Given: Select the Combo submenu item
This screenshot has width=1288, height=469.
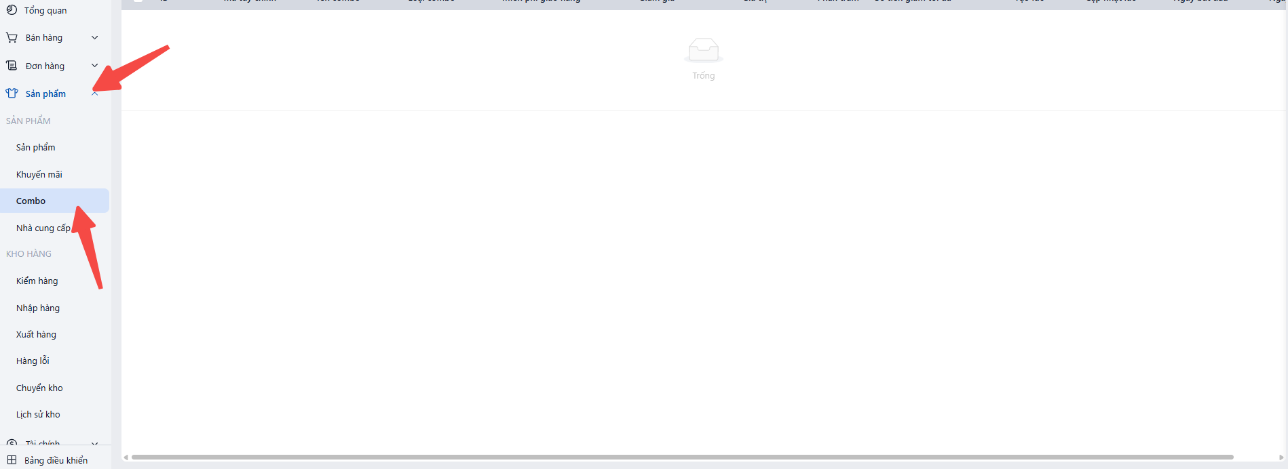Looking at the screenshot, I should (x=31, y=201).
